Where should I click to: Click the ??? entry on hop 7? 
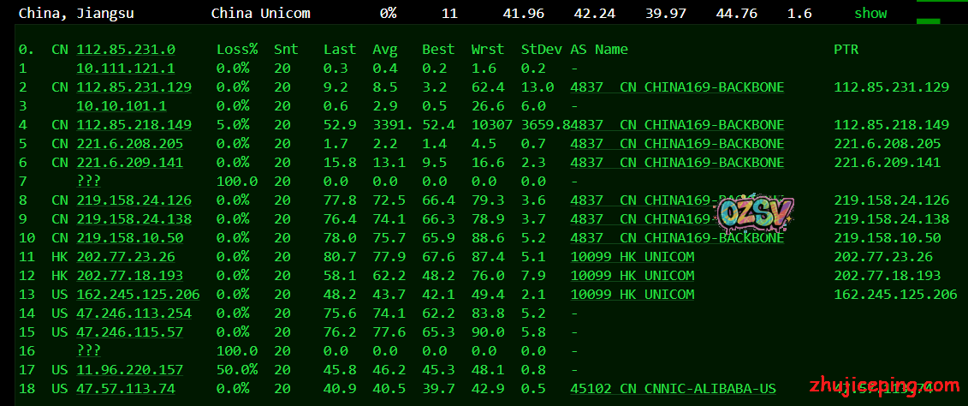(x=88, y=181)
